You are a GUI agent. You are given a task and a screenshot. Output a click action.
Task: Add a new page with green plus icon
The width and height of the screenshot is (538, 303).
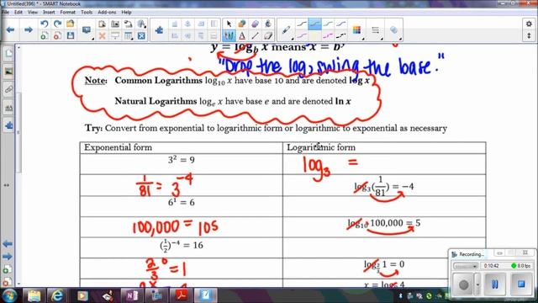coord(45,35)
